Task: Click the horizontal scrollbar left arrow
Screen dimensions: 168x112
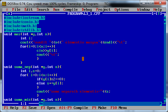Action: pos(40,104)
